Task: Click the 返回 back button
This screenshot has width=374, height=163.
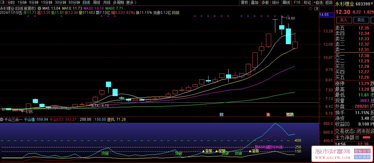Action: [x=329, y=2]
